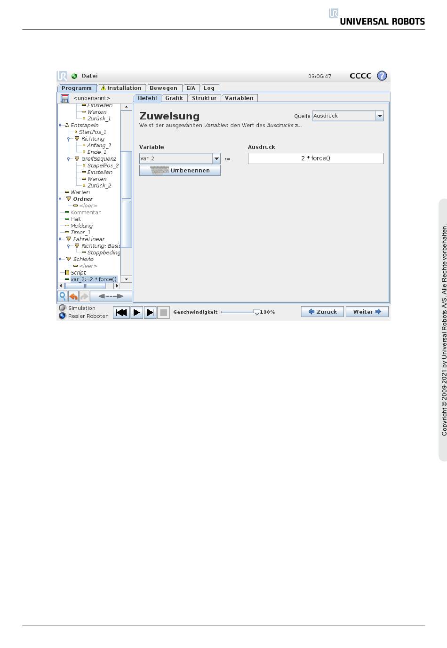Select the Struktur tab
The width and height of the screenshot is (447, 648).
(x=204, y=98)
